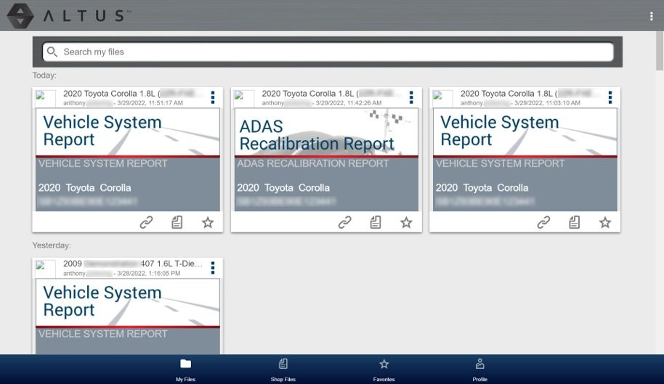The width and height of the screenshot is (664, 384).
Task: Open document icon on 11:51:17 AM report card
Action: (x=177, y=223)
